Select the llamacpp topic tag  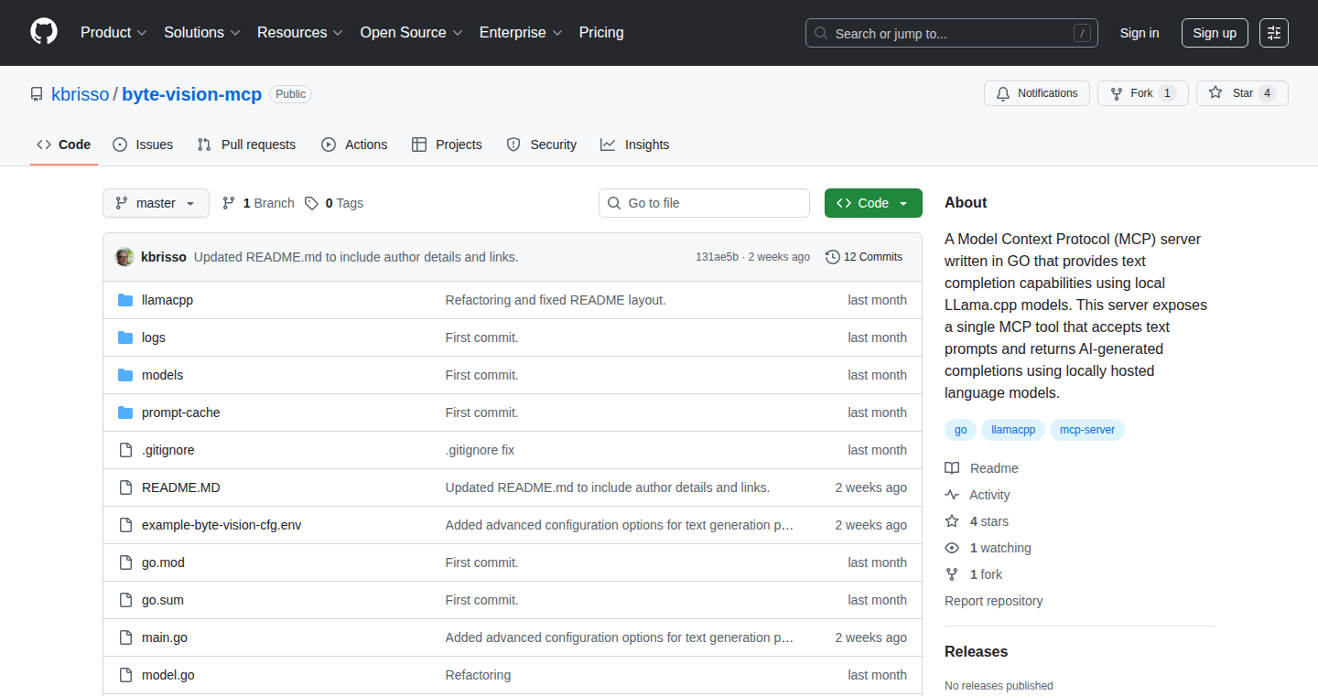pos(1013,430)
